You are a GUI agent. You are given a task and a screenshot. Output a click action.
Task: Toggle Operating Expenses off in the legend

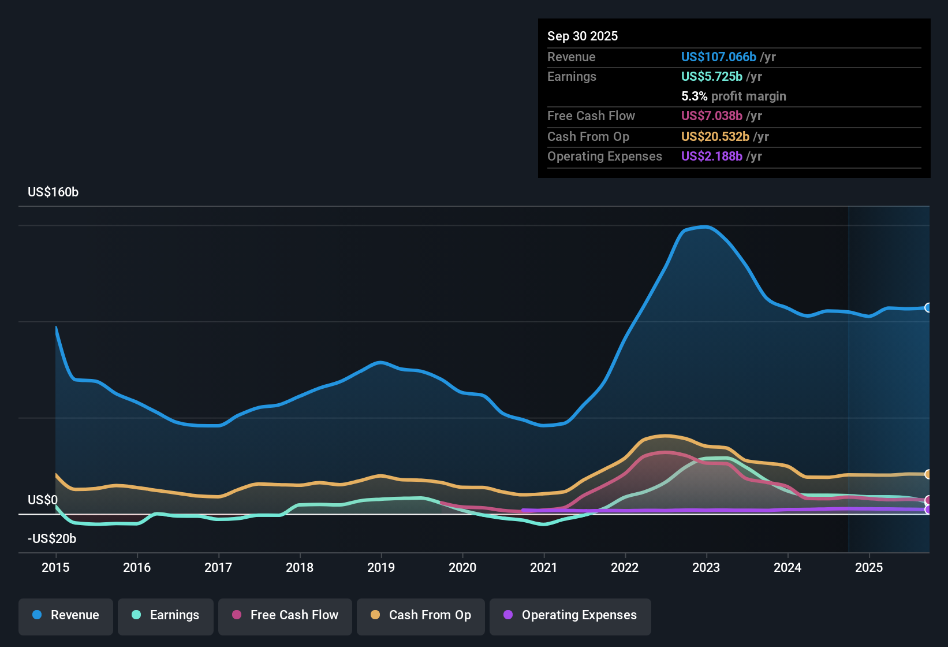(x=570, y=615)
